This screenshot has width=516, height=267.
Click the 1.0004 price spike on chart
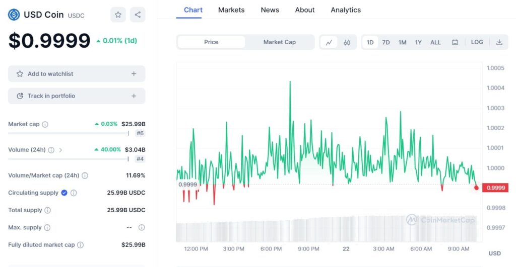click(x=290, y=82)
